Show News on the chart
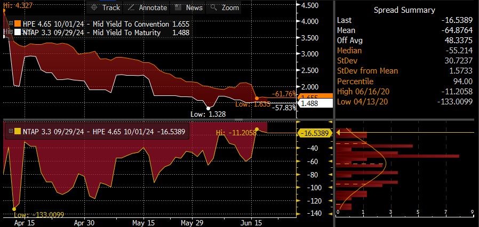Screen dimensions: 479x227 tap(188, 7)
